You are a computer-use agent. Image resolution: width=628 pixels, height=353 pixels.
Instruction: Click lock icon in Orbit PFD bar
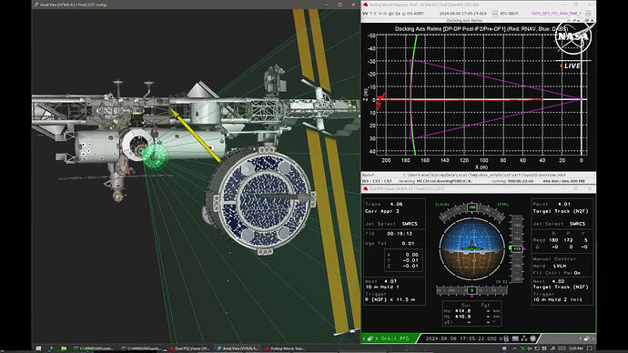tap(506, 338)
